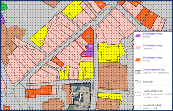Click the pink Centrum - 2 legend swatch

tap(138, 48)
